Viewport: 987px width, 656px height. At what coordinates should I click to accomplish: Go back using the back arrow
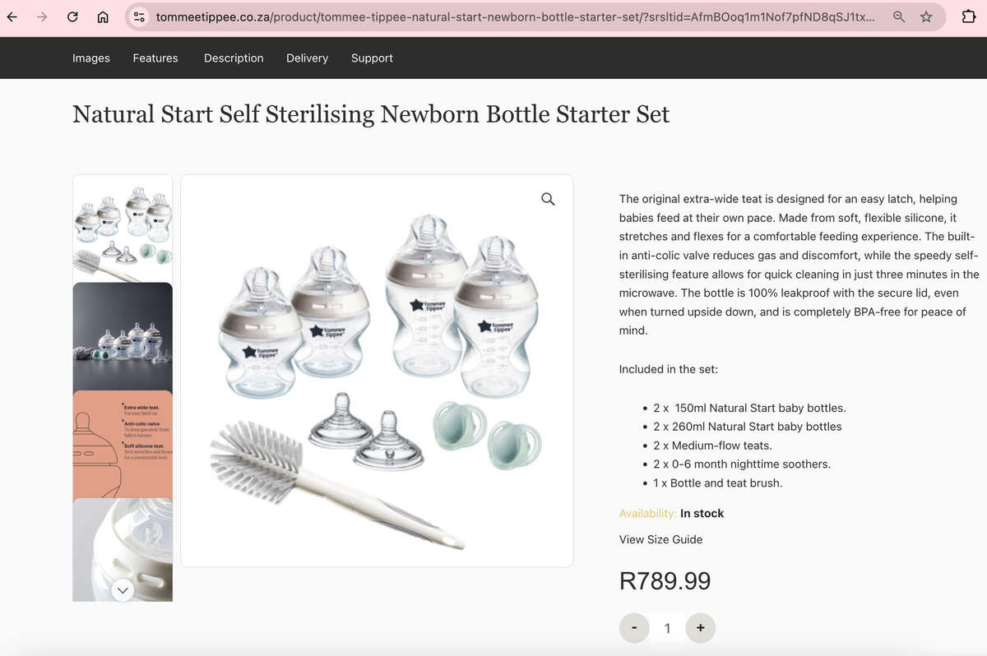(x=12, y=16)
